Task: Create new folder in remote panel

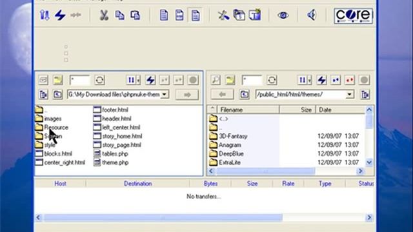Action: tap(230, 80)
